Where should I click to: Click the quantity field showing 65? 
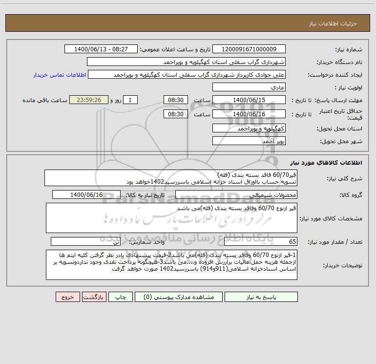261,241
